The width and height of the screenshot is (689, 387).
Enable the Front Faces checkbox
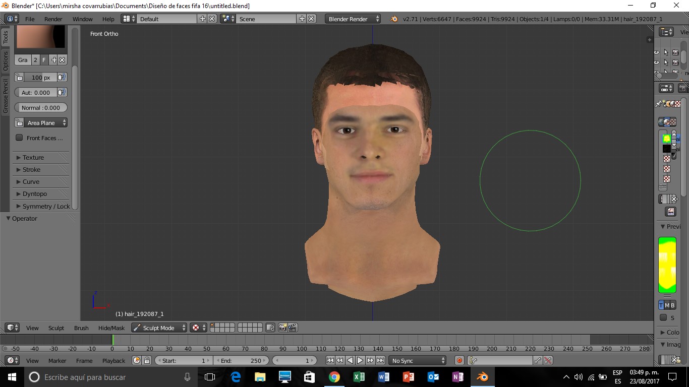tap(19, 138)
